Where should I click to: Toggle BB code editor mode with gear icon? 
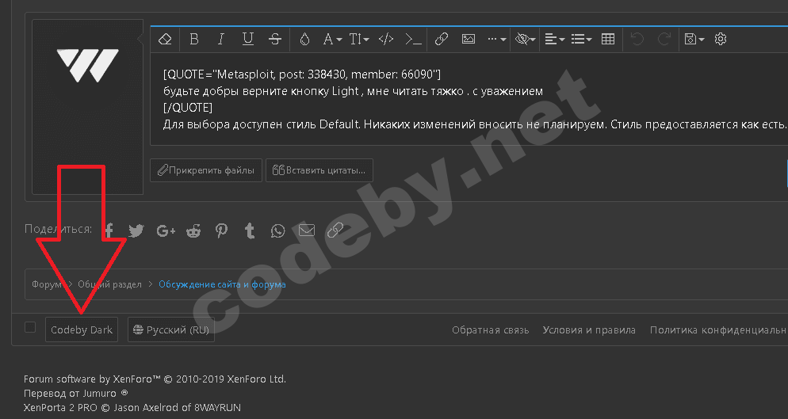(x=721, y=39)
